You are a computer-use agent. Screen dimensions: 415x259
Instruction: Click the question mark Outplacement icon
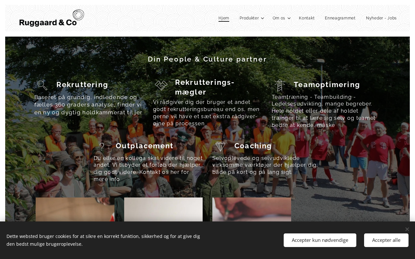tap(102, 147)
